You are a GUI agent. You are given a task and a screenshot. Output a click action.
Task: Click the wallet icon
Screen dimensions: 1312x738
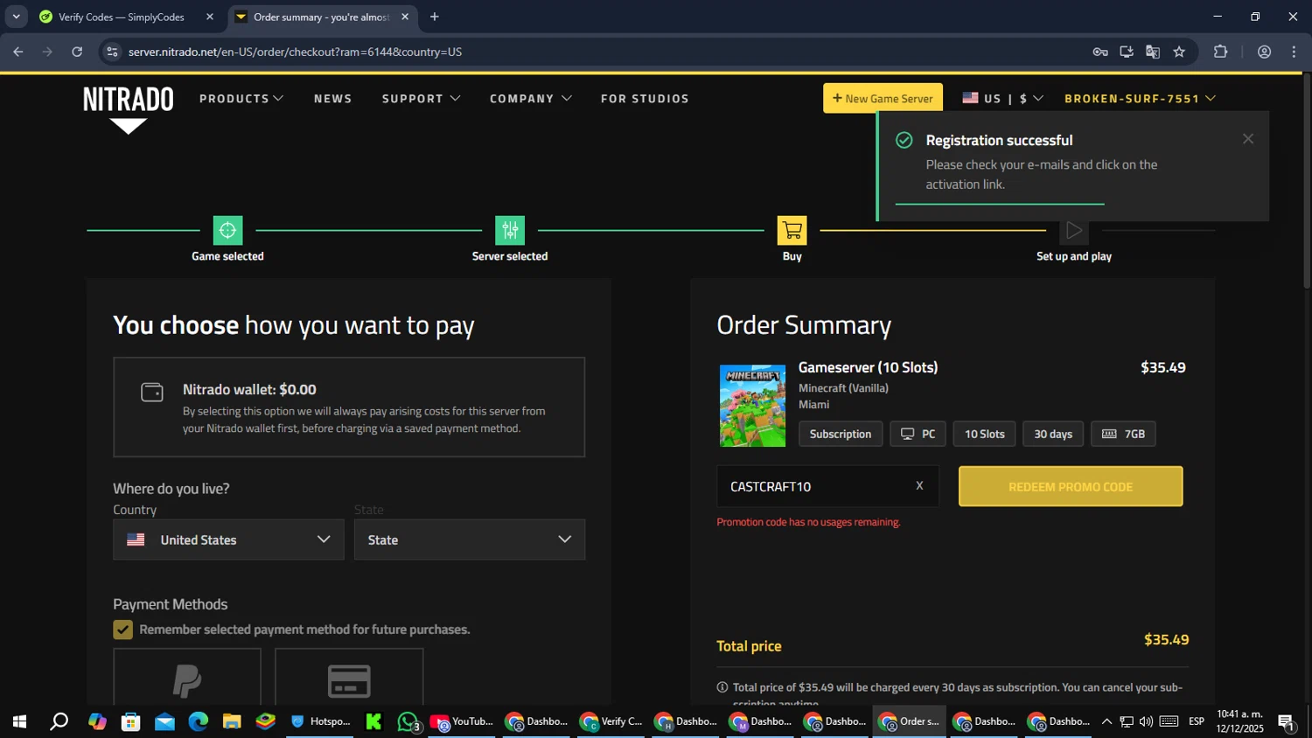[x=152, y=392]
